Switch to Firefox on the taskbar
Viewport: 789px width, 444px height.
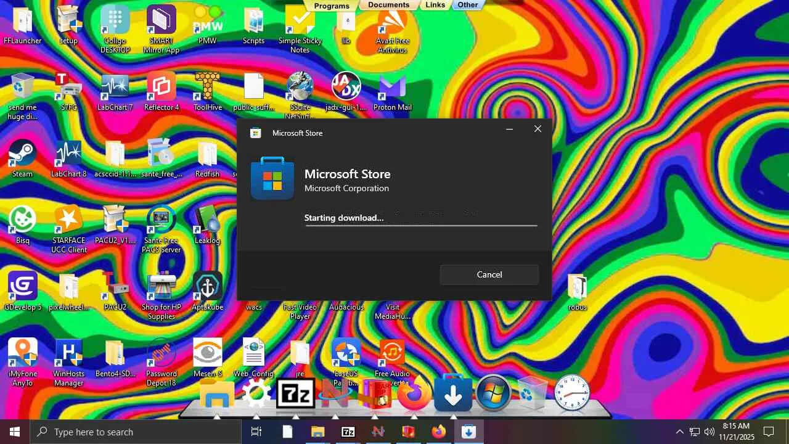(x=438, y=432)
